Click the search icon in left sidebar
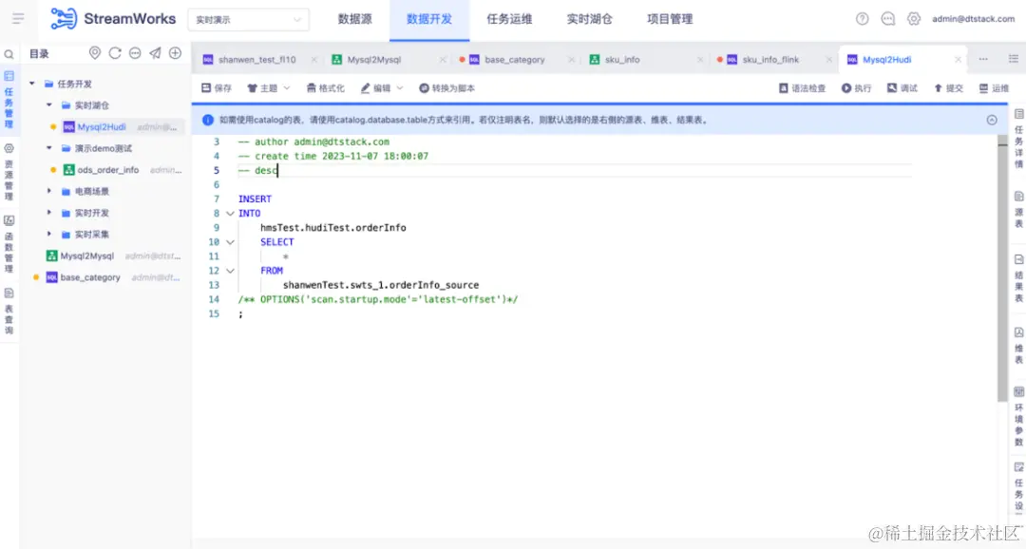1026x549 pixels. (x=9, y=54)
